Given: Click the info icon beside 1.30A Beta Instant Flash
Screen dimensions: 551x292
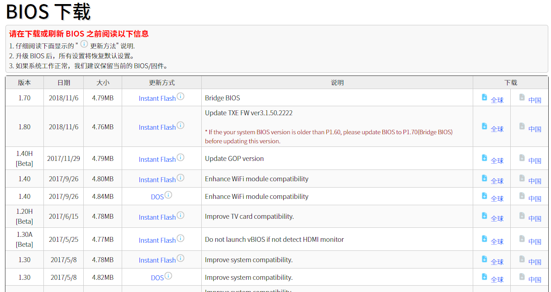Looking at the screenshot, I should point(180,238).
